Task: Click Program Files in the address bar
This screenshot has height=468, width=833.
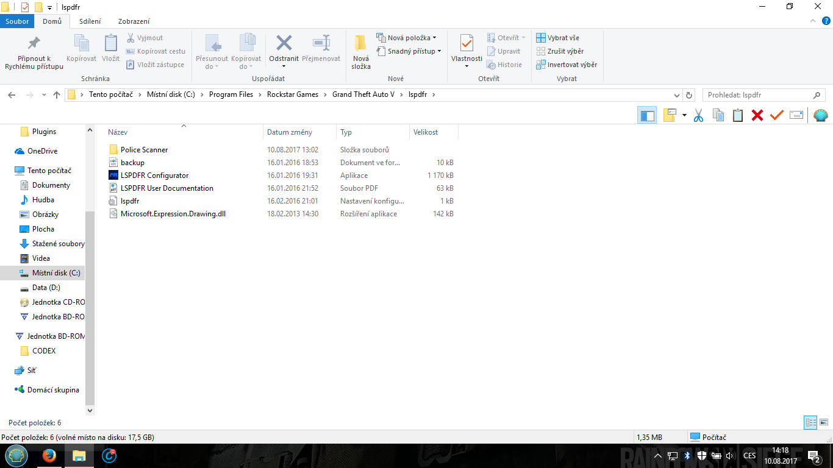Action: (231, 95)
